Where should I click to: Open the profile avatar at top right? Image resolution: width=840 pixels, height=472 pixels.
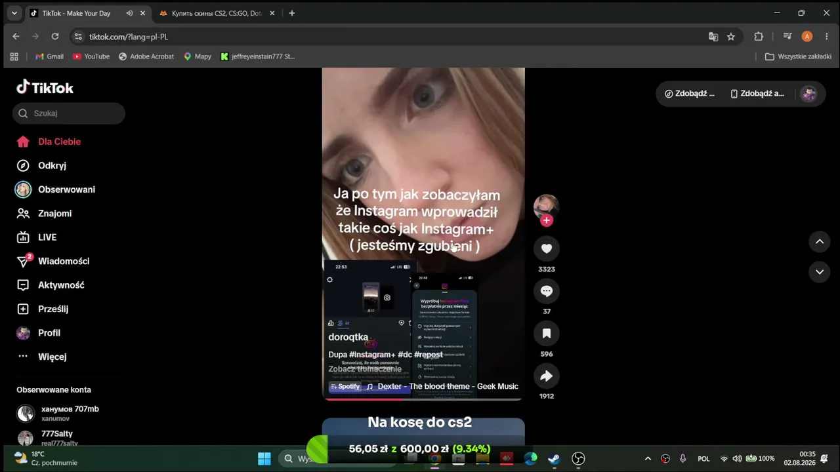(x=808, y=94)
